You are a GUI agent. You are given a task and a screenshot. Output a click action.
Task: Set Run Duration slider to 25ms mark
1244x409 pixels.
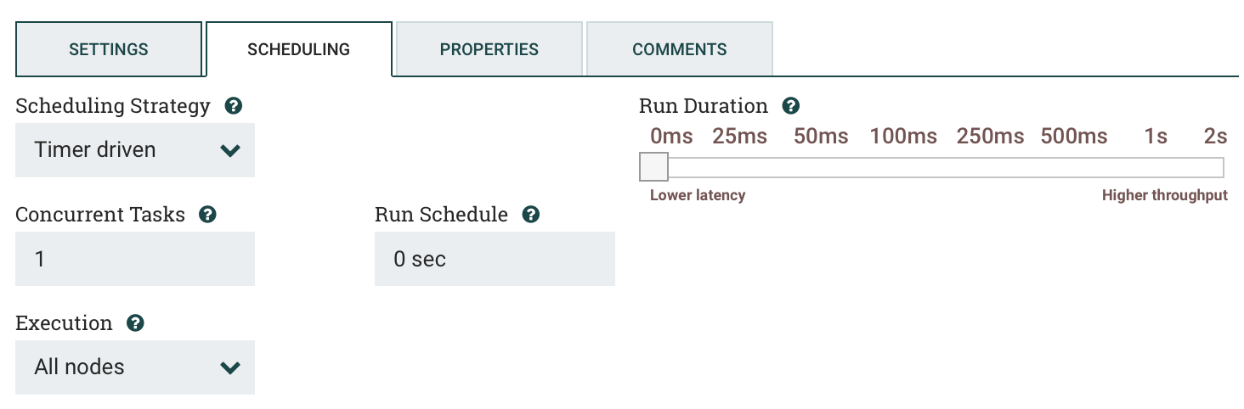(738, 167)
